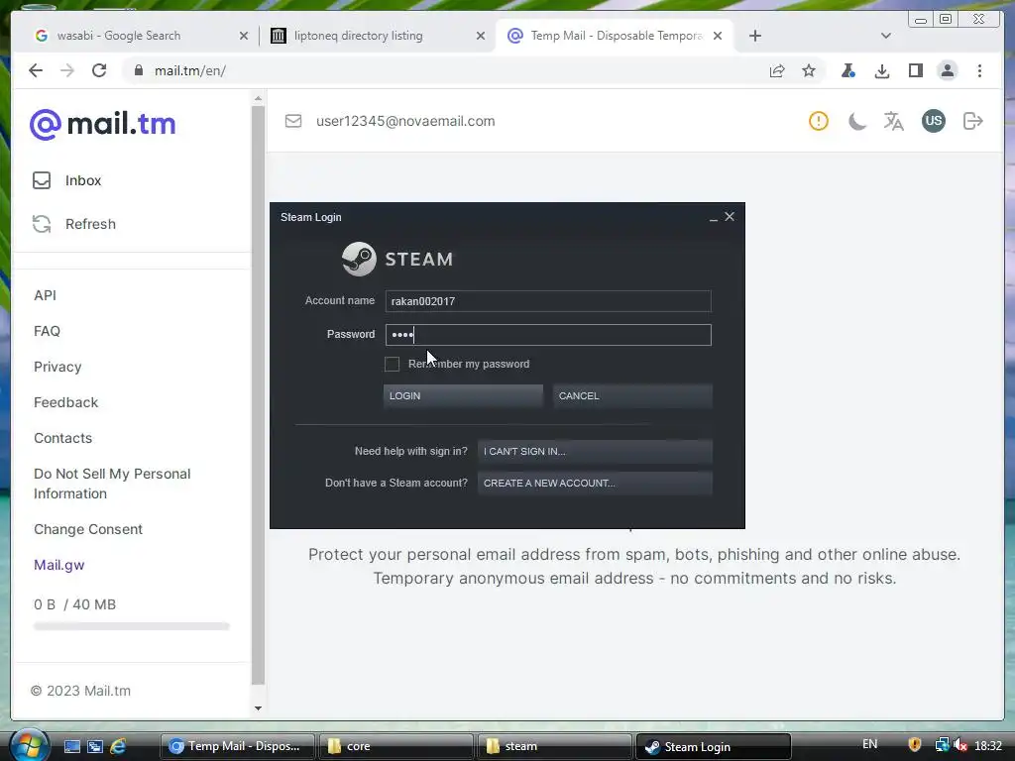Bookmark this page with the star icon

click(809, 70)
